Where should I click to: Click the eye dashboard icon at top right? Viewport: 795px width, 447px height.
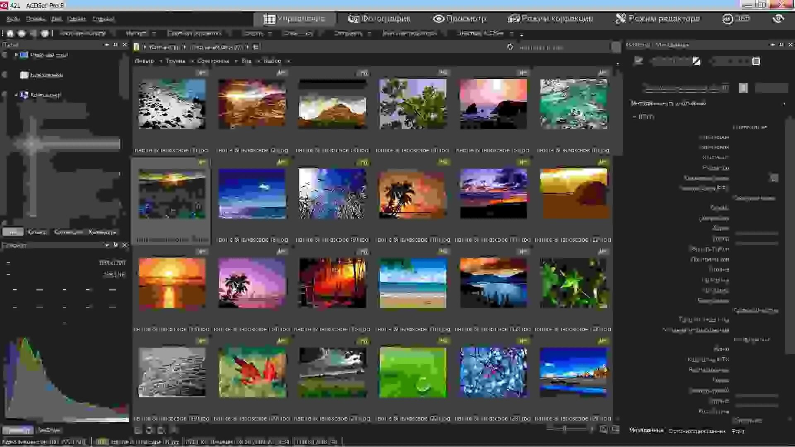coord(778,19)
